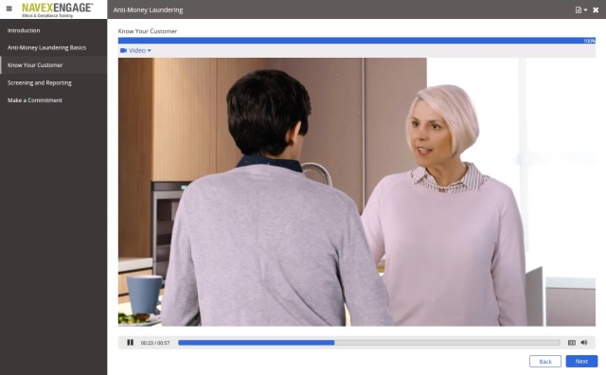Close the course with X icon

(x=596, y=10)
